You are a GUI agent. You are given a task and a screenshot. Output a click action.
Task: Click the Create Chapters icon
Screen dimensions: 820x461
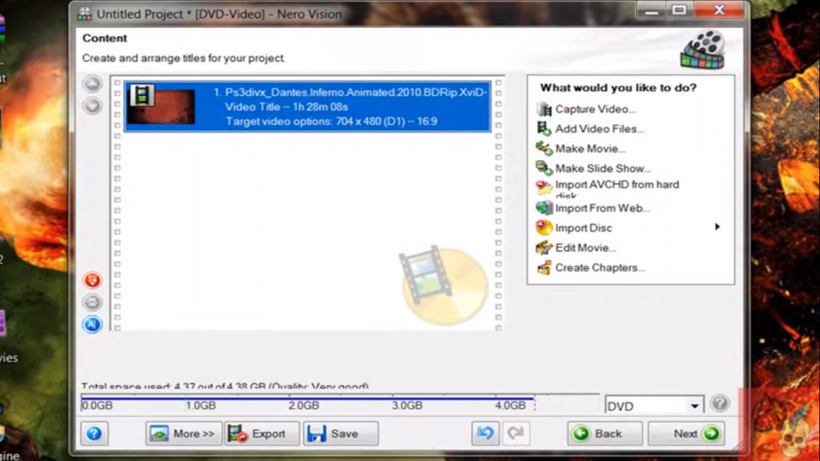[544, 267]
